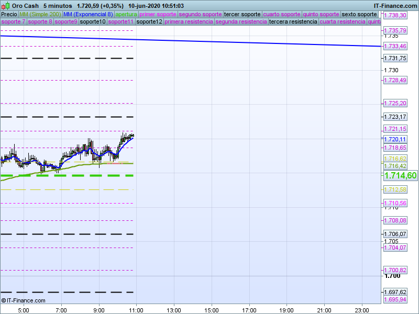The image size is (419, 314).
Task: Click the 11:00 time axis label
Action: (136, 310)
